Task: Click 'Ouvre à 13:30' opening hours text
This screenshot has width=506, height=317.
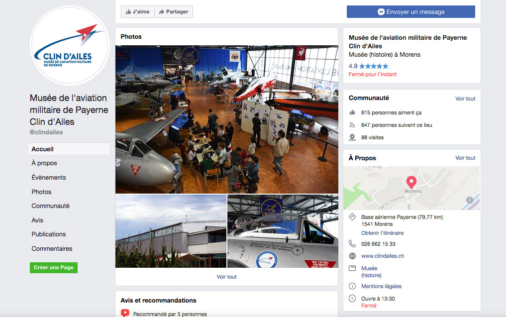Action: [378, 299]
